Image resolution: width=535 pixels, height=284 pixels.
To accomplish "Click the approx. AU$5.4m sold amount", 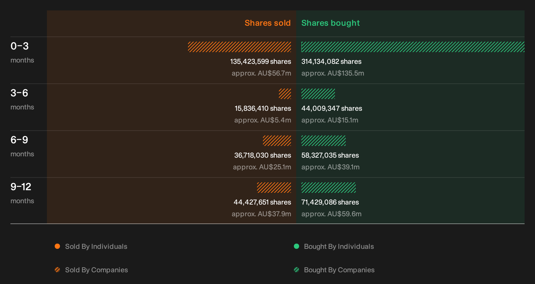I will coord(263,120).
